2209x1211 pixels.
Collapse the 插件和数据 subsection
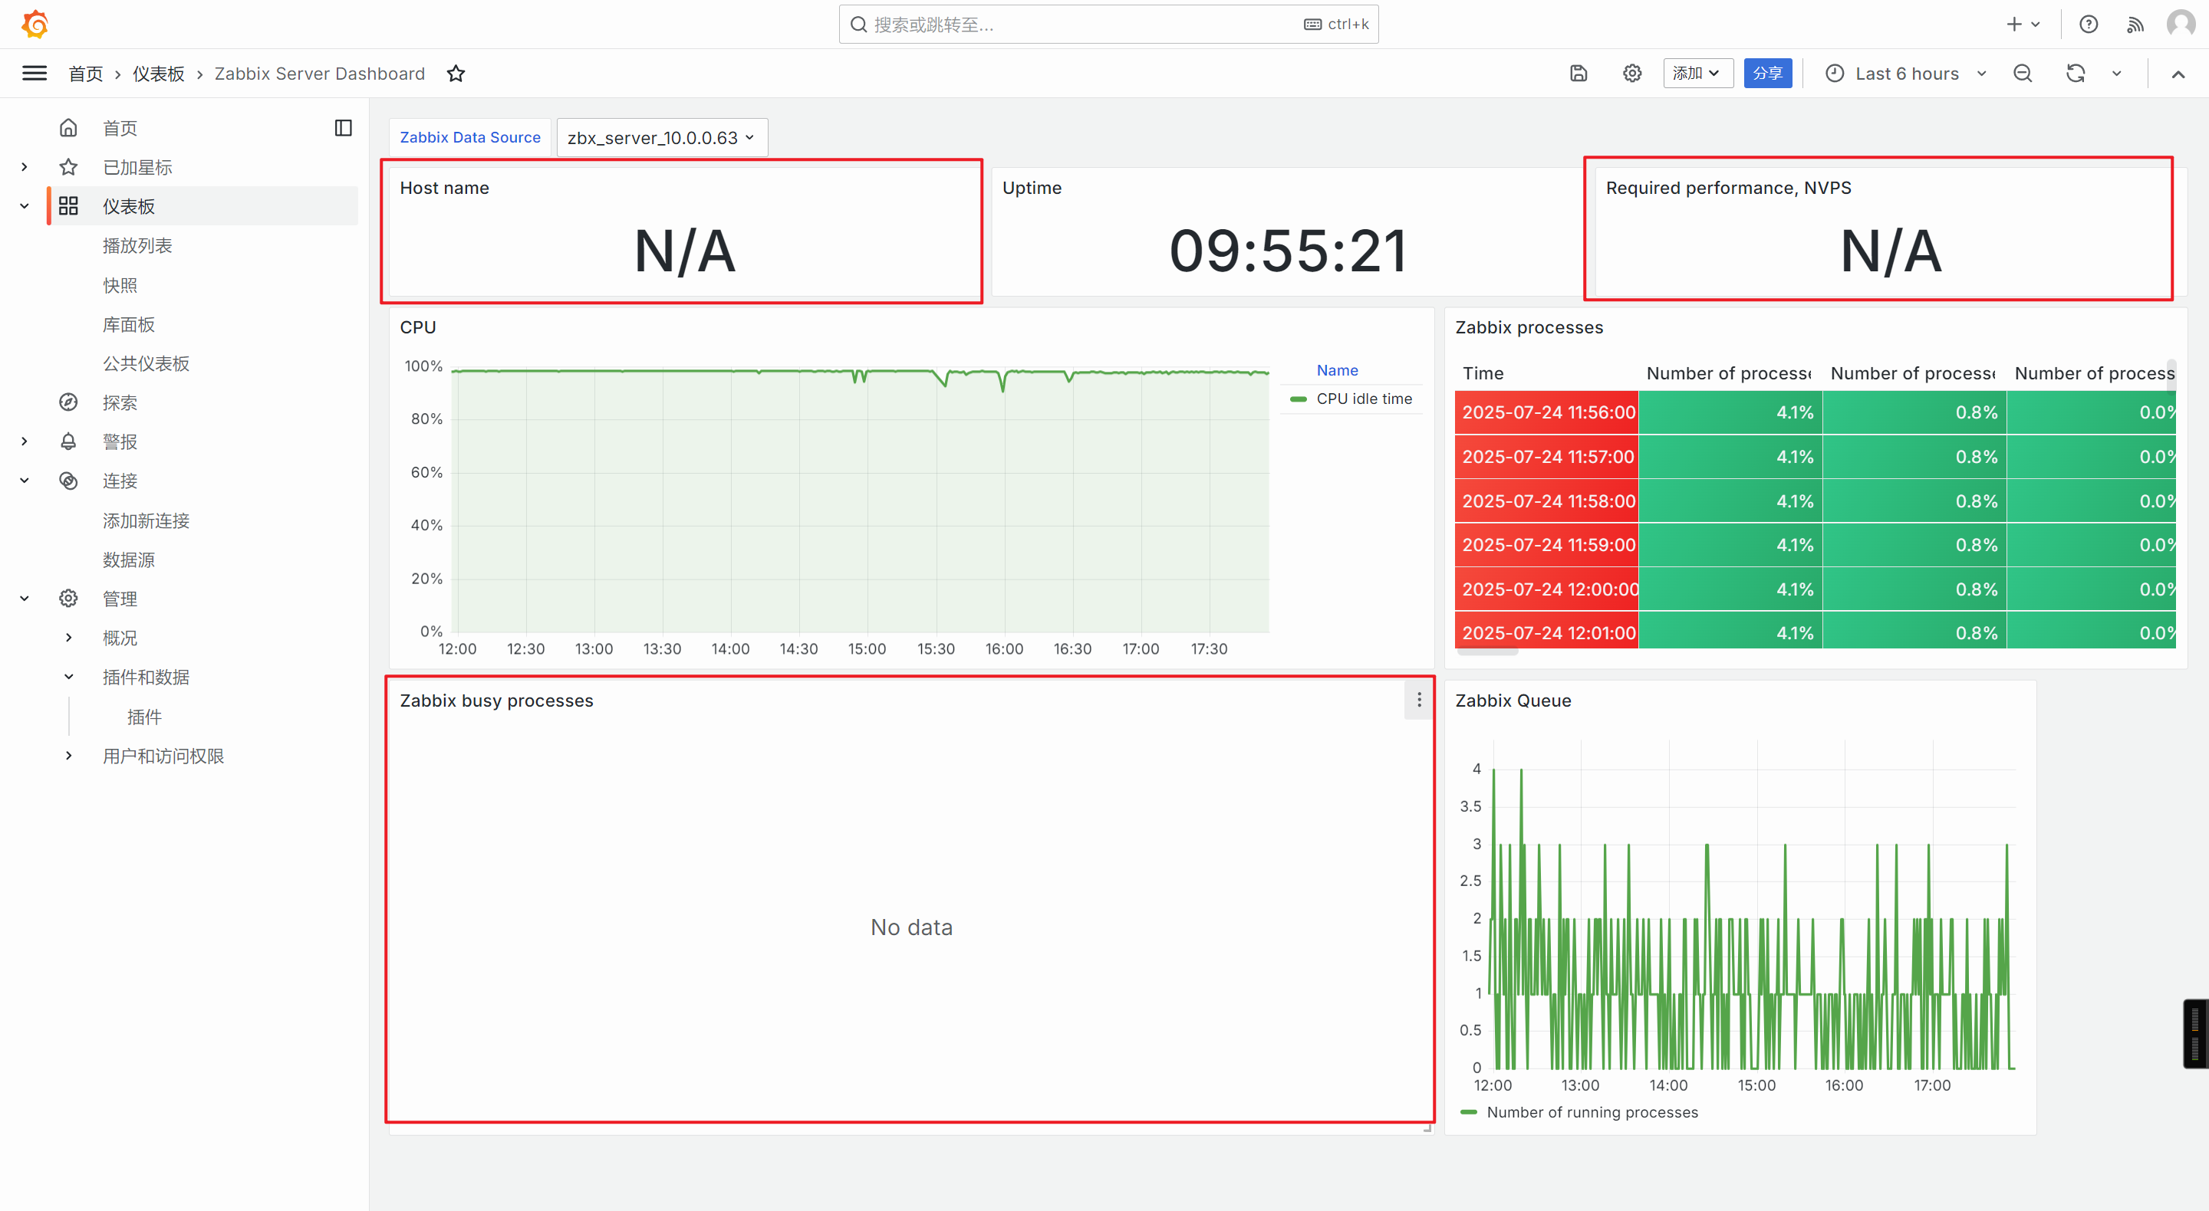(x=68, y=677)
